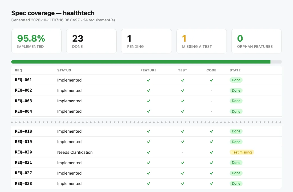293x192 pixels.
Task: Click the Spec coverage — healthtech heading
Action: pos(53,13)
